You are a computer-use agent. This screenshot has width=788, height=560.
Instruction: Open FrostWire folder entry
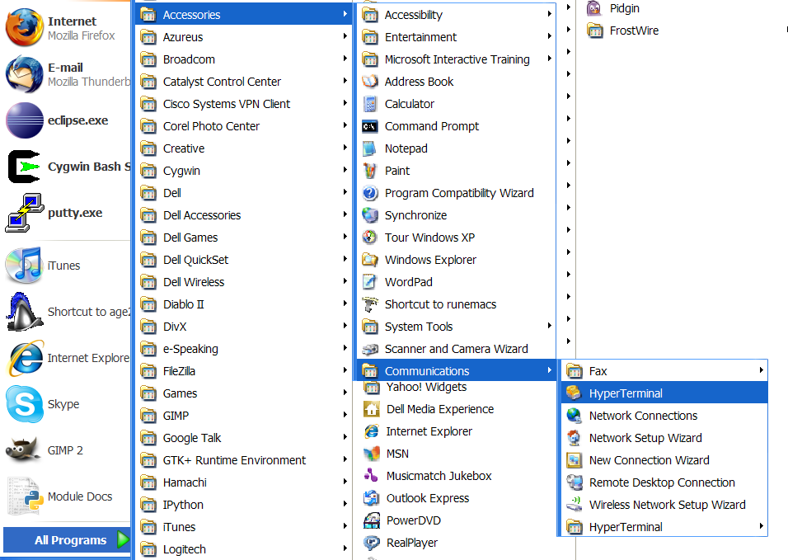point(623,31)
